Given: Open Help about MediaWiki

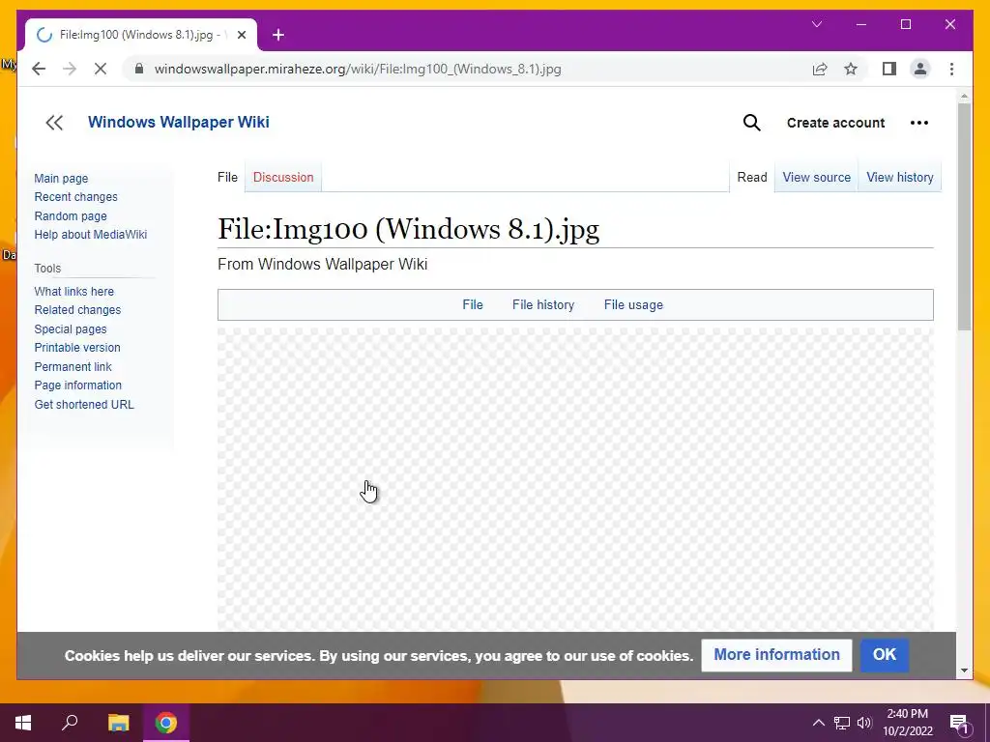Looking at the screenshot, I should click(x=90, y=235).
